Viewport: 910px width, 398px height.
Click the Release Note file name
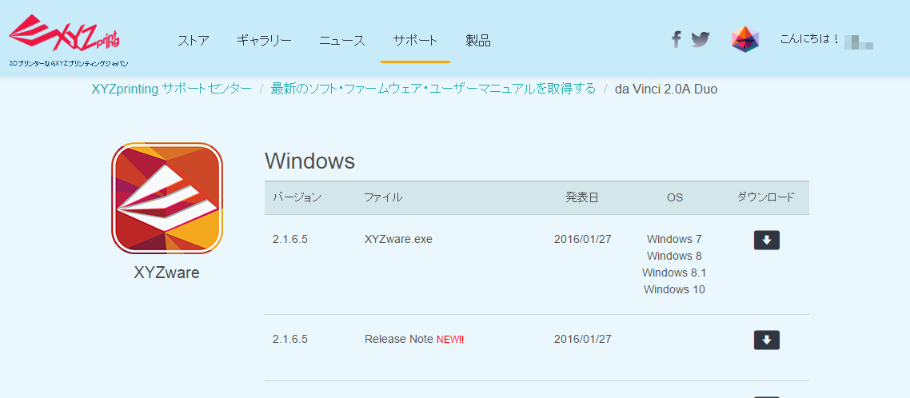399,339
